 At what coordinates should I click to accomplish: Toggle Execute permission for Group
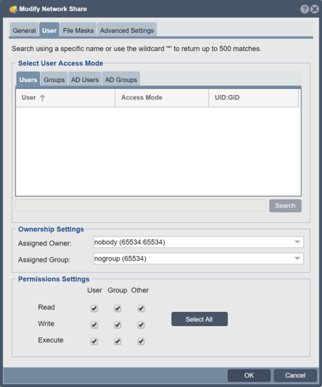coord(118,341)
